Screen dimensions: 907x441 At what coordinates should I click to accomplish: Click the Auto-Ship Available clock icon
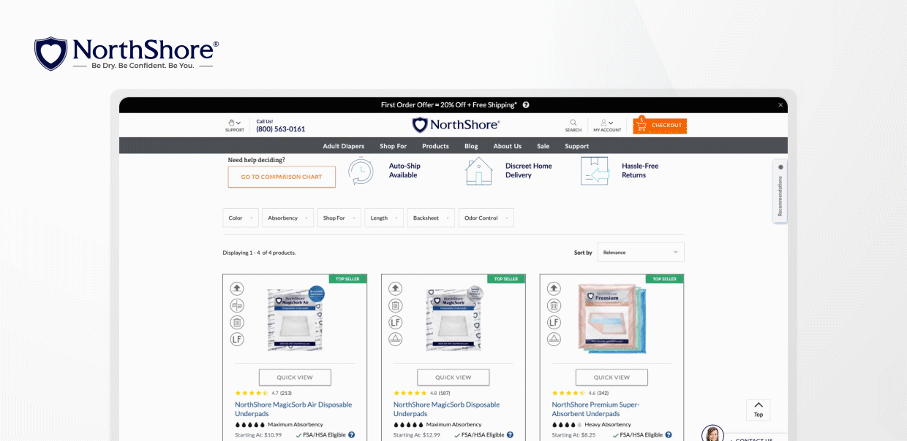pyautogui.click(x=361, y=170)
